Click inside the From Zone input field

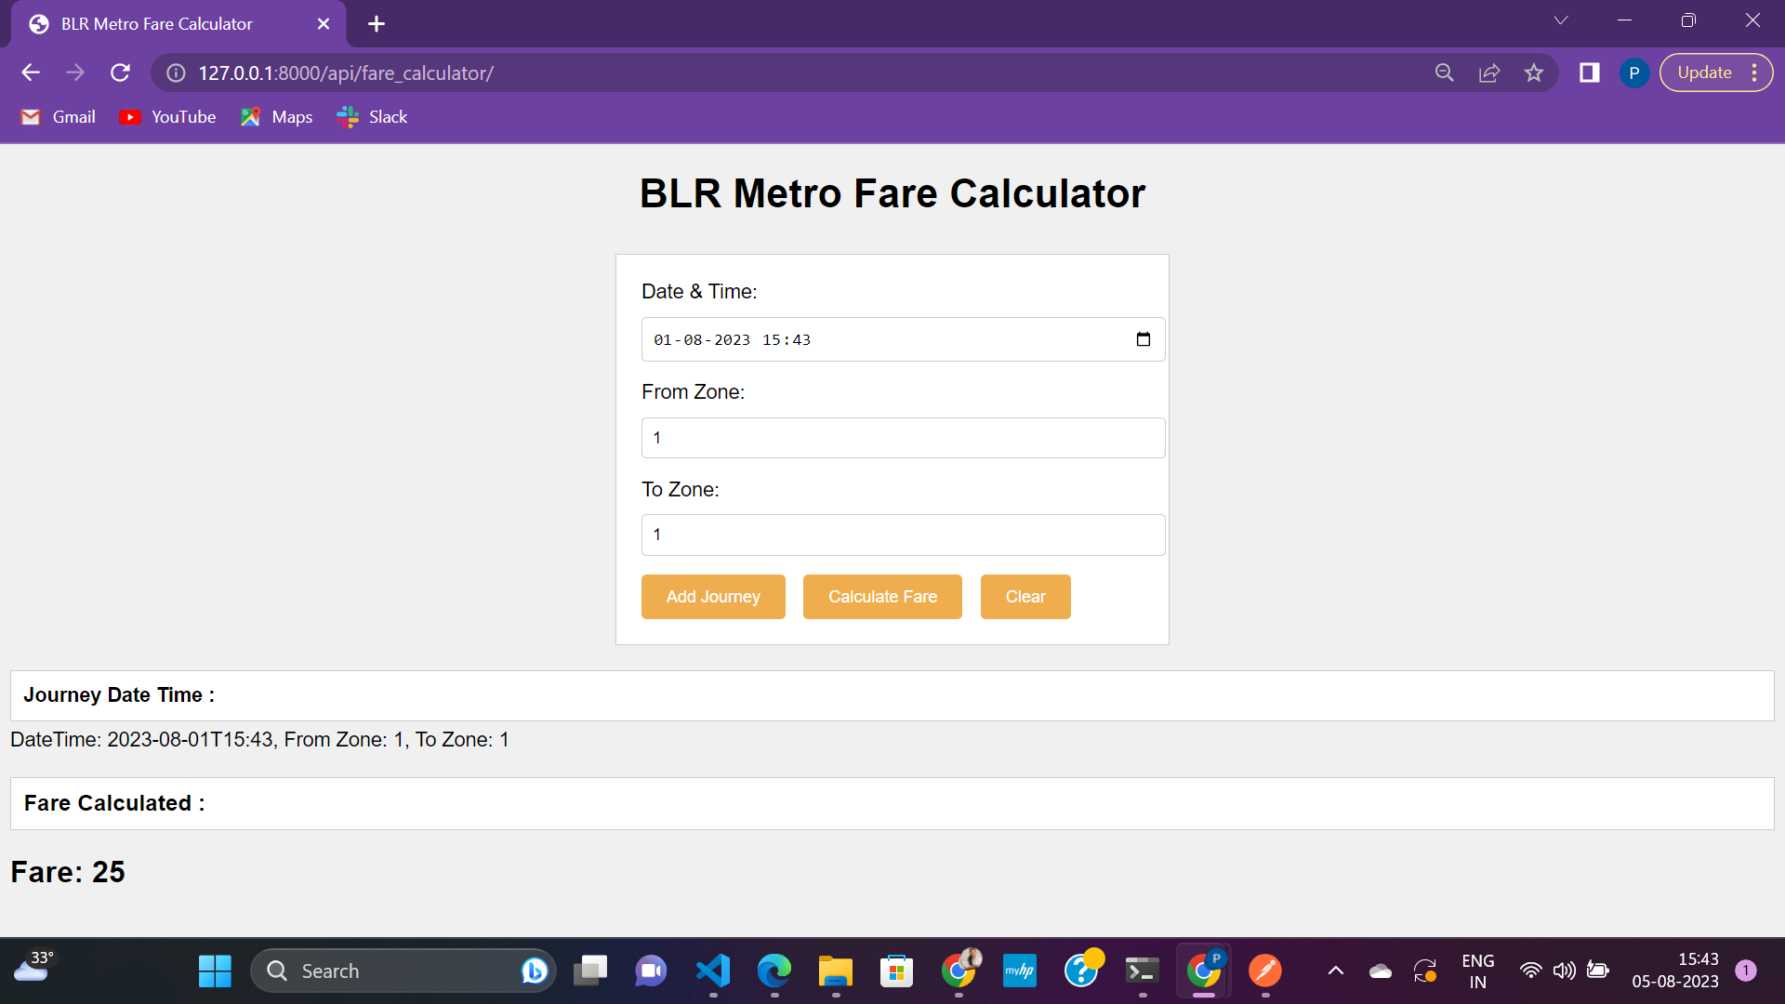pos(902,437)
